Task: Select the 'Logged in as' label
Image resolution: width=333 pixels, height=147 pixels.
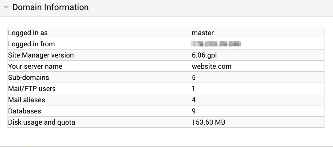Action: (x=28, y=33)
